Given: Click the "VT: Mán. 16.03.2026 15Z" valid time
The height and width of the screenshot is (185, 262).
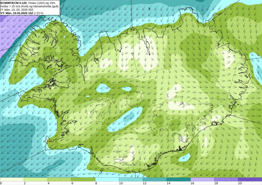Looking at the screenshot, I should click(17, 13).
